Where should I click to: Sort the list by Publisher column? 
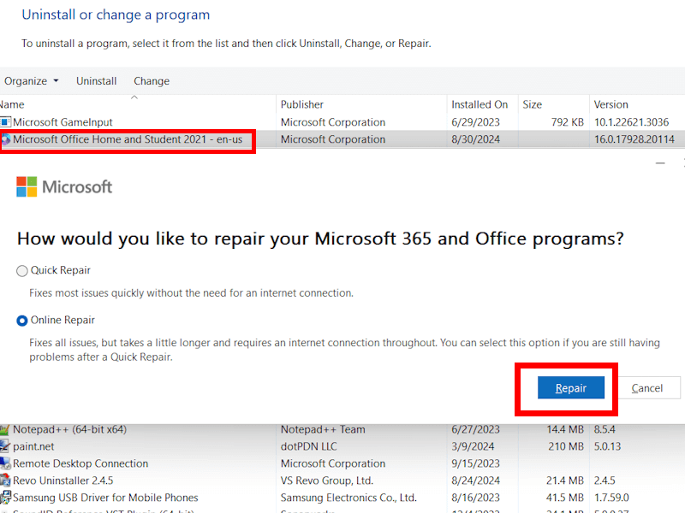coord(302,104)
